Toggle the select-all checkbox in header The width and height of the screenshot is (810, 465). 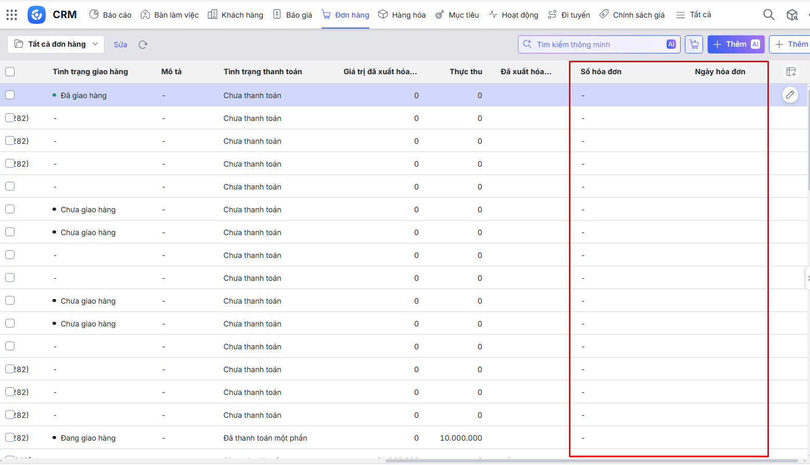[x=10, y=72]
